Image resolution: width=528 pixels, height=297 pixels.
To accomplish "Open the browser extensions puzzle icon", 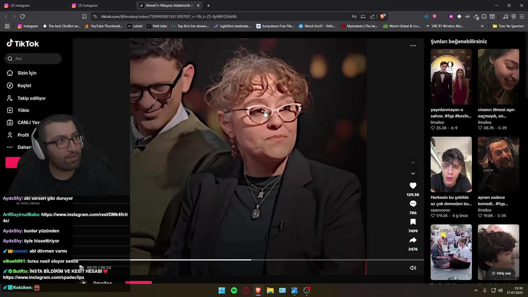I will pyautogui.click(x=484, y=16).
